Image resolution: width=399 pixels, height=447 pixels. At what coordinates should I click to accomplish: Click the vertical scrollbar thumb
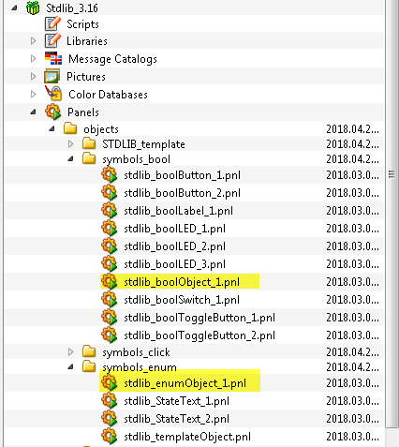(392, 175)
